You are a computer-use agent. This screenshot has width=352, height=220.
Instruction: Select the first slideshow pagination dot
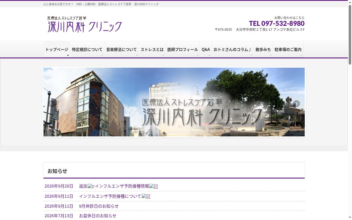point(164,133)
